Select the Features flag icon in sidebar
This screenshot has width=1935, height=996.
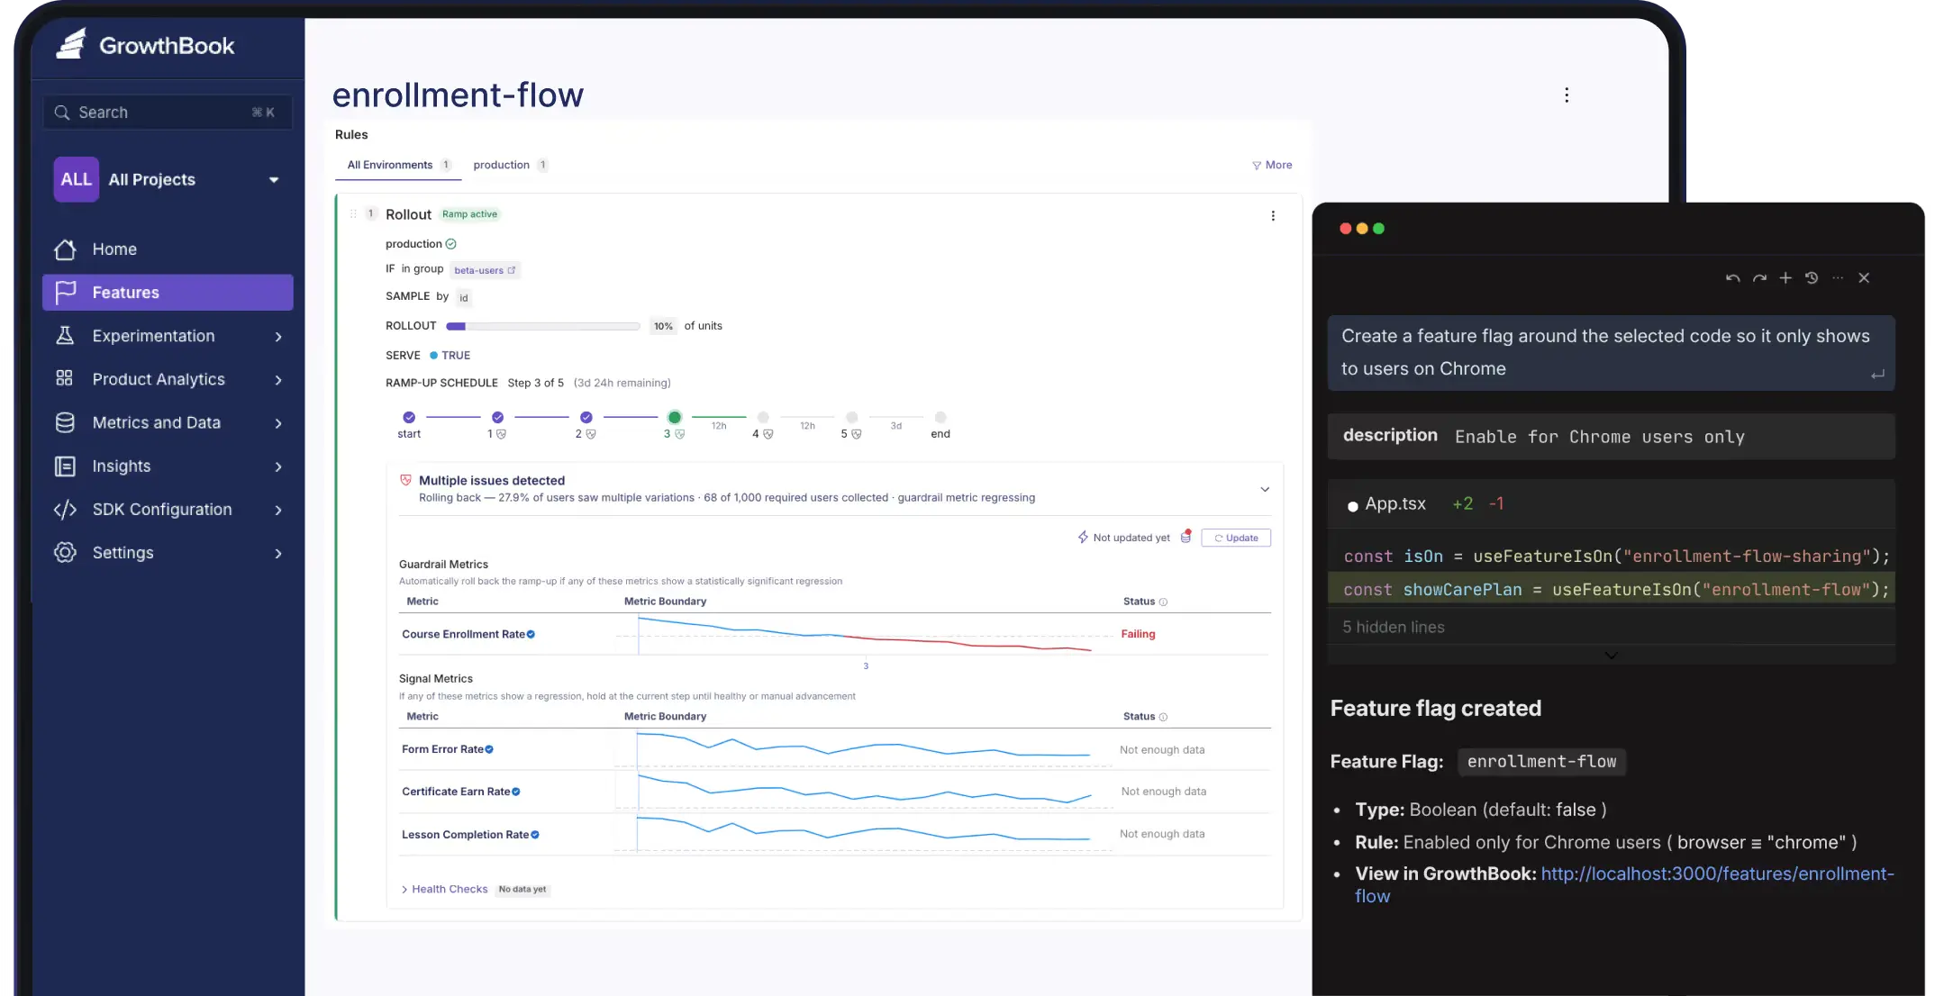65,292
